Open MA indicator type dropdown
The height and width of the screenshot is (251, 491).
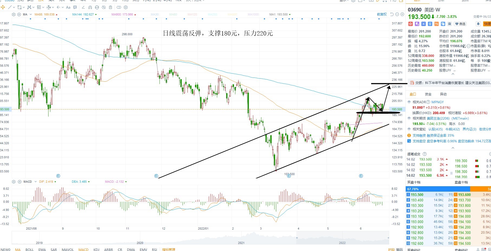click(x=30, y=14)
